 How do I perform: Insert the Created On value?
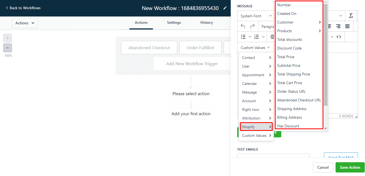click(299, 14)
